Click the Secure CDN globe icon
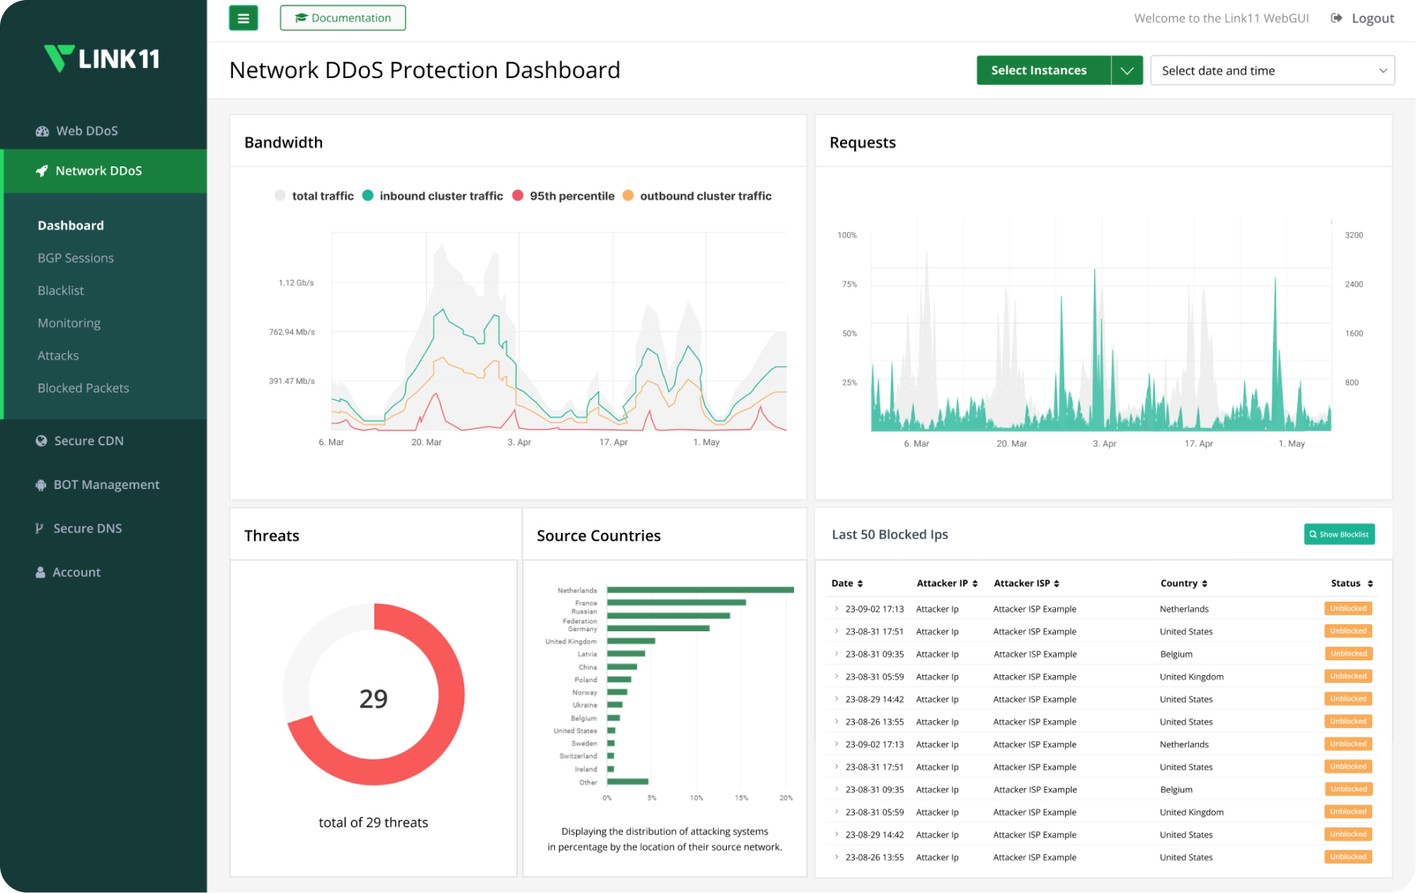 click(x=41, y=441)
